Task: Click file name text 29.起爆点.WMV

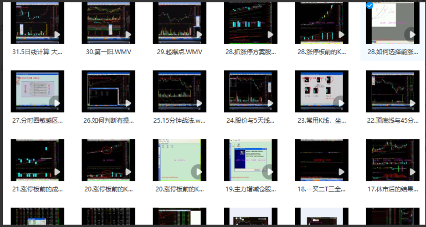Action: (x=179, y=52)
